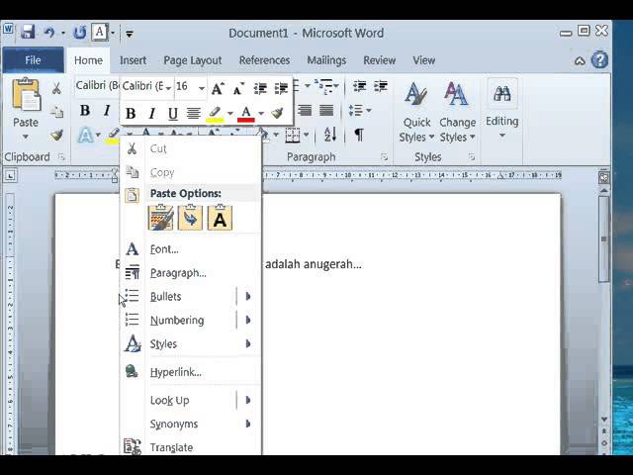Viewport: 633px width, 475px height.
Task: Click Format Painter in mini toolbar
Action: point(278,114)
